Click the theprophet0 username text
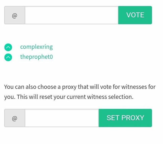163x144 pixels. tap(36, 57)
